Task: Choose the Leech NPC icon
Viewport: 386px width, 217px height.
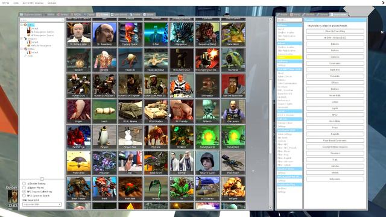Action: click(104, 111)
